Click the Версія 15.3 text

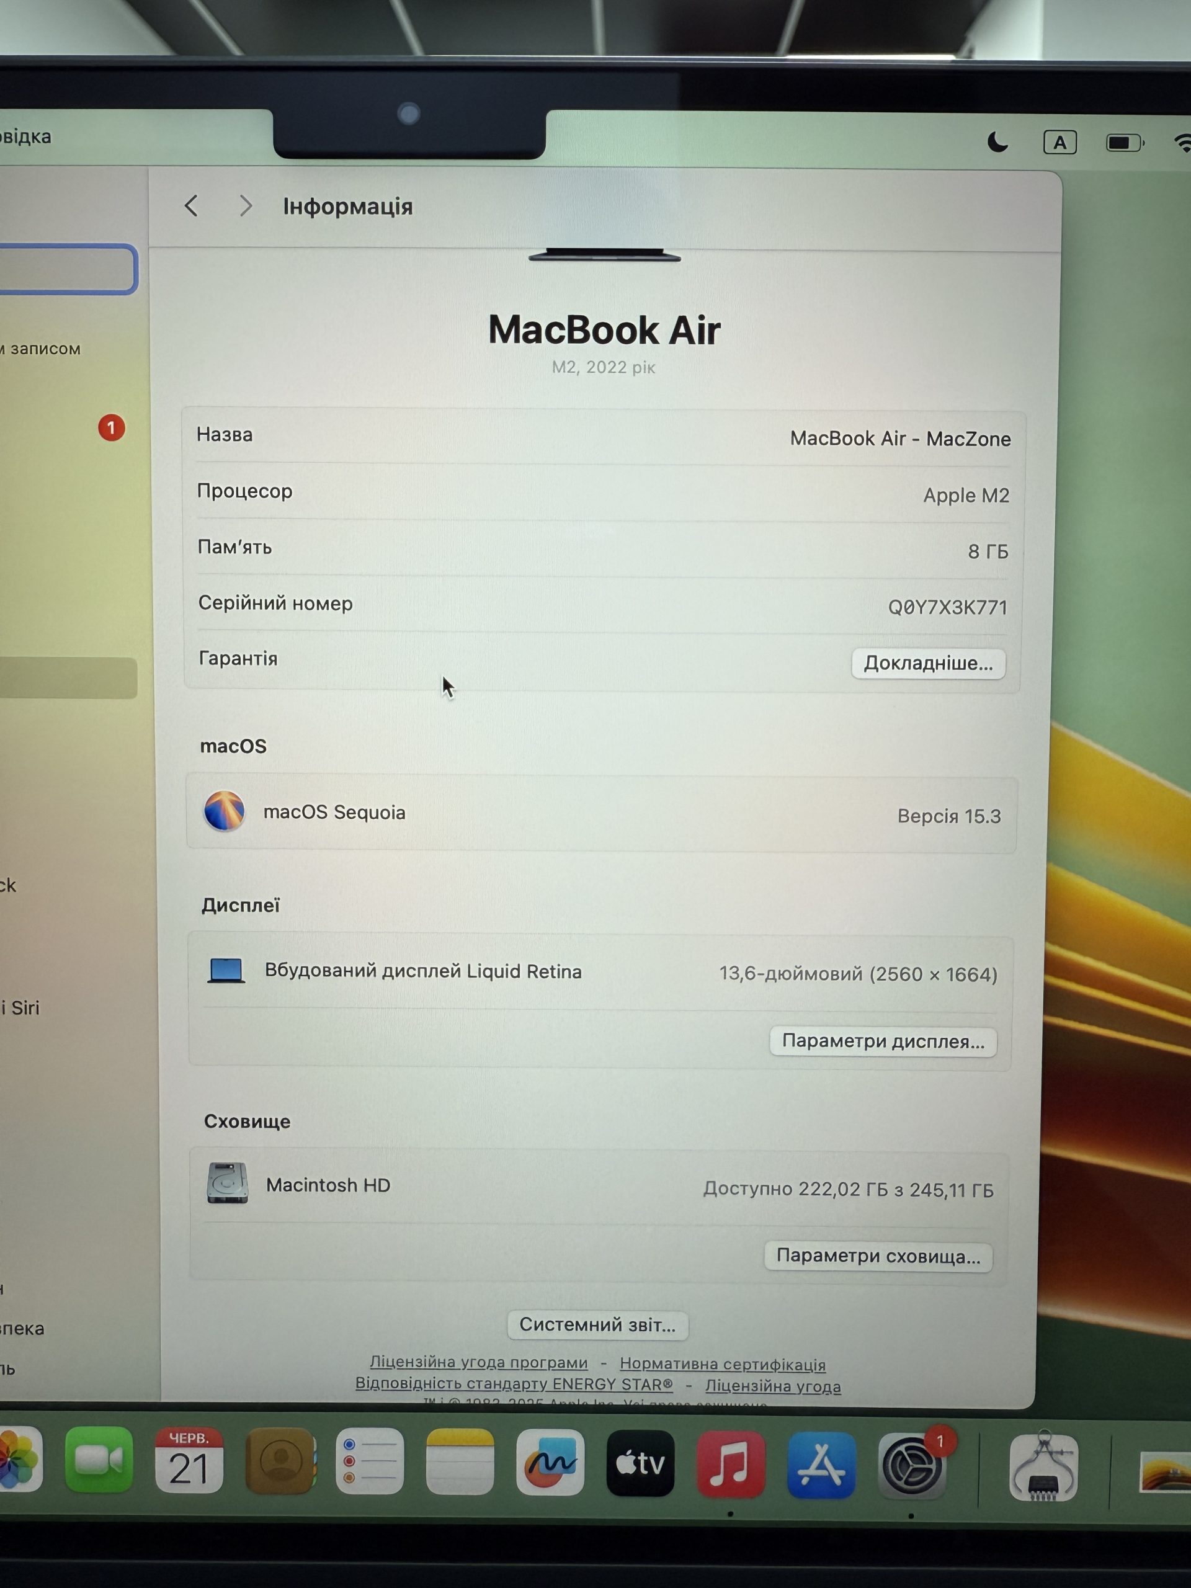(949, 816)
